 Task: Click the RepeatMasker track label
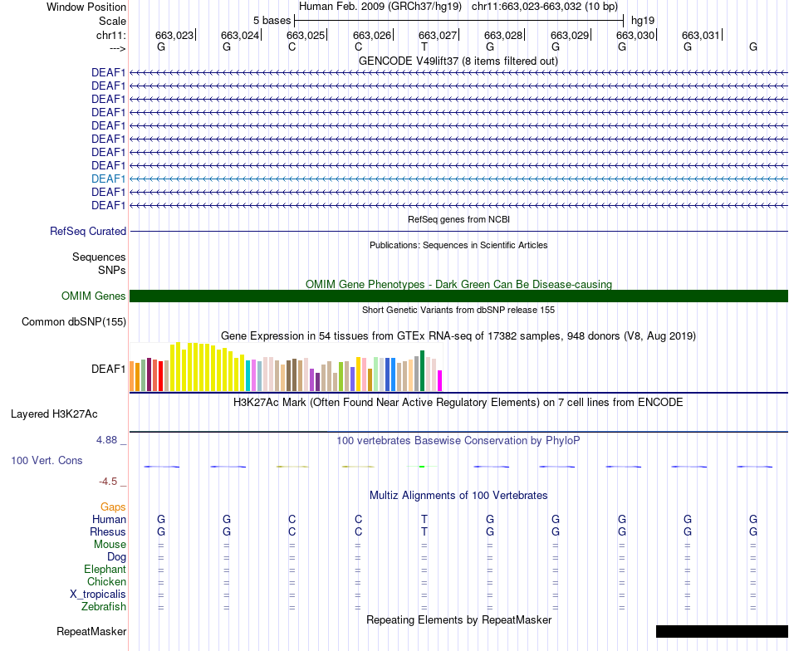coord(91,631)
